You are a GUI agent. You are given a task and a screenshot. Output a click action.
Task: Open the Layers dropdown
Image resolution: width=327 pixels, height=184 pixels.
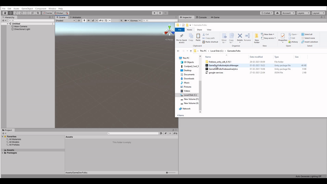pyautogui.click(x=303, y=13)
